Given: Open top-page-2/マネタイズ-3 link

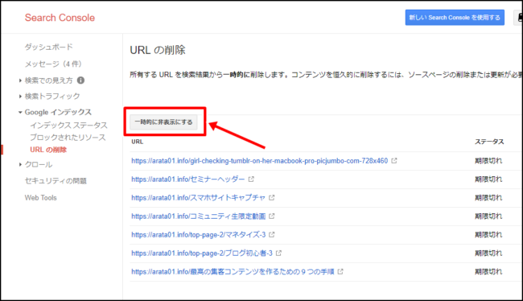Looking at the screenshot, I should [199, 234].
